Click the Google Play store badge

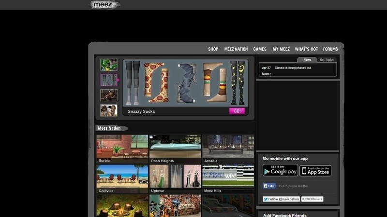(x=280, y=170)
